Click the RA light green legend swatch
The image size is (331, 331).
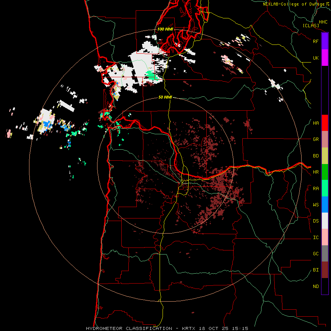point(325,188)
